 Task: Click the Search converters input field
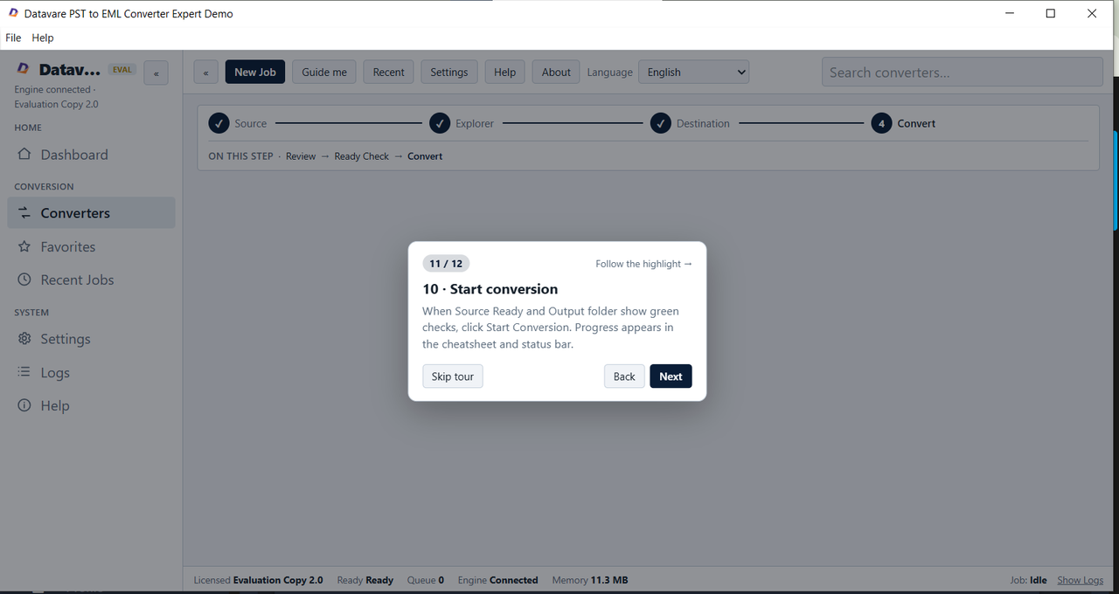[963, 73]
